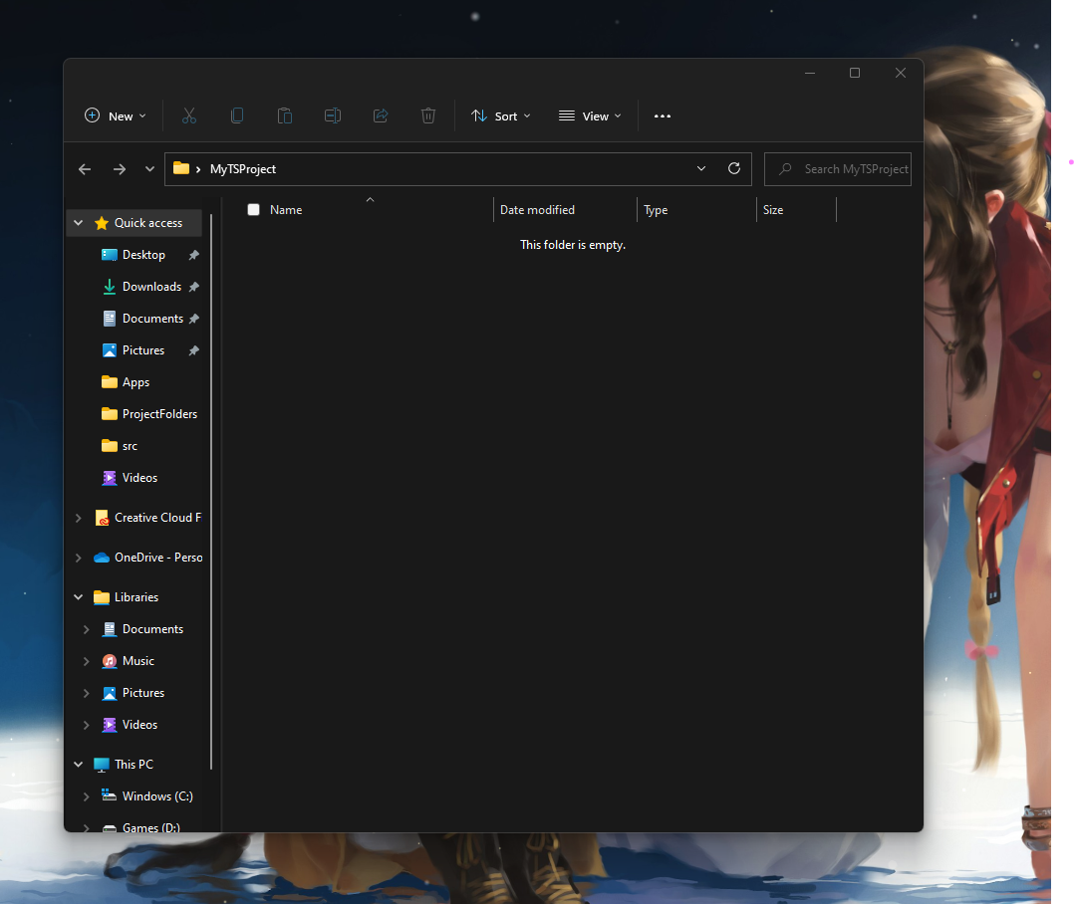Image resolution: width=1075 pixels, height=904 pixels.
Task: Open the Sort options dropdown
Action: coord(501,115)
